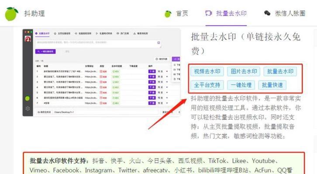Click the heading 批量去水印（单链接永久免费）
Viewport: 317px width, 174px height.
tap(246, 43)
